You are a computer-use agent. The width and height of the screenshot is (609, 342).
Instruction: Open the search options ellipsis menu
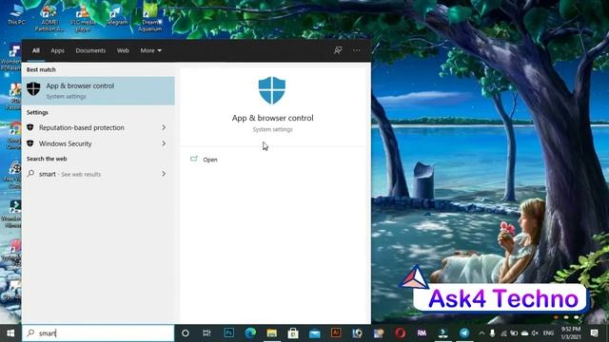[357, 50]
